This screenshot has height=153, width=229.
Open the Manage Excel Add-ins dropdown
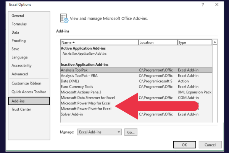click(100, 132)
